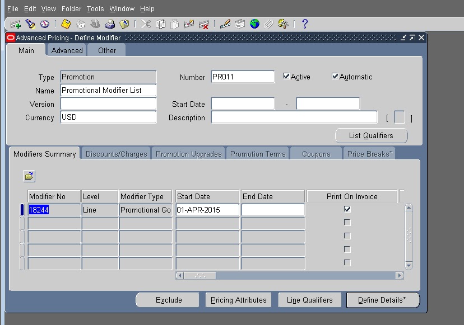Check Print On Invoice in the second row
The height and width of the screenshot is (325, 464).
coord(347,223)
